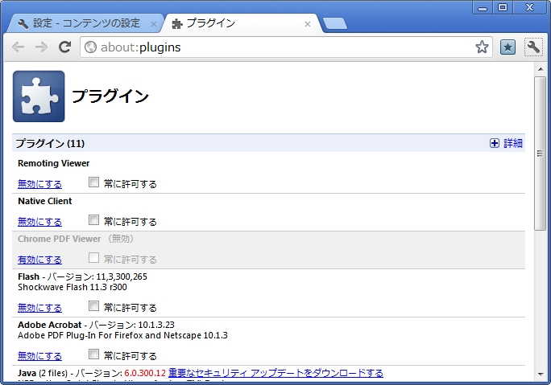Click Java version 6.0.300.12 text
This screenshot has width=551, height=385.
[x=145, y=373]
